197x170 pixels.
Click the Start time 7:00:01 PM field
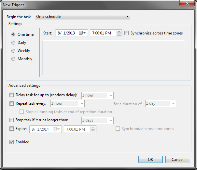point(102,33)
